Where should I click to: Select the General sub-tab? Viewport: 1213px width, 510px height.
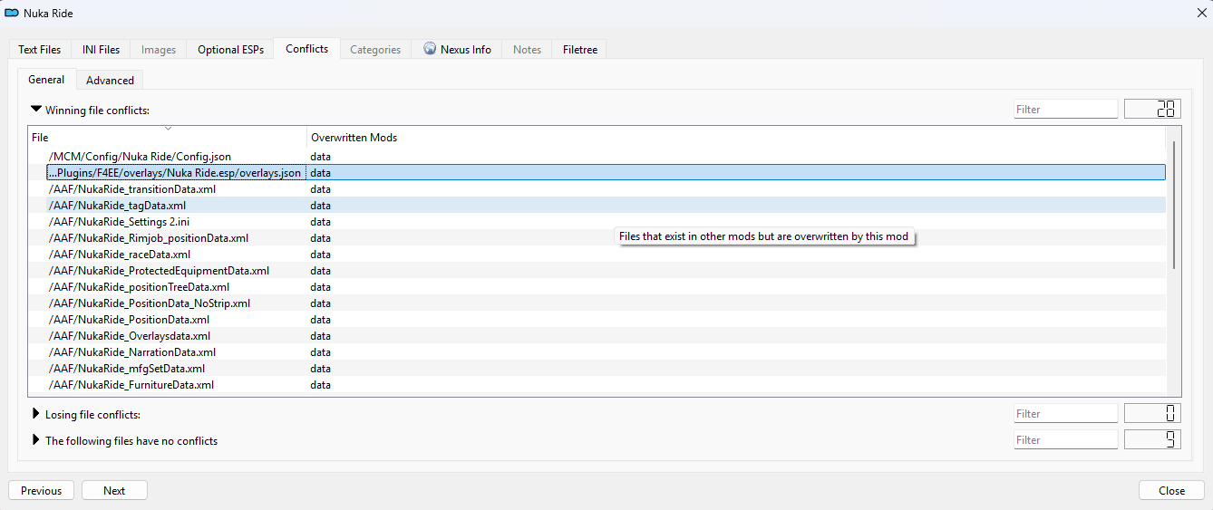(46, 80)
